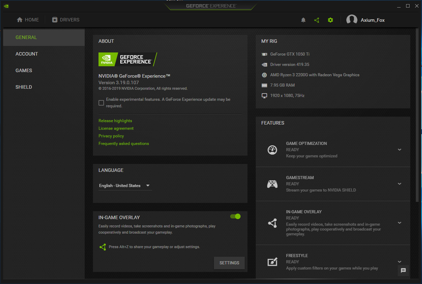Click the share overlay icon in header
This screenshot has width=422, height=284.
click(317, 20)
